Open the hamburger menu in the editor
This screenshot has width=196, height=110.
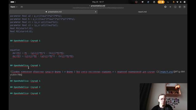click(170, 7)
